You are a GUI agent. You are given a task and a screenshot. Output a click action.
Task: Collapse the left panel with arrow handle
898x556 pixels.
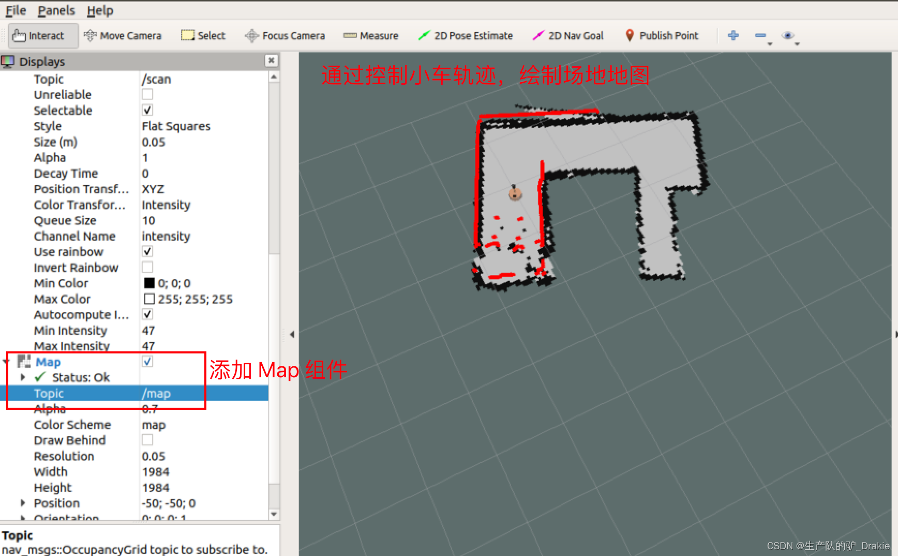tap(292, 334)
